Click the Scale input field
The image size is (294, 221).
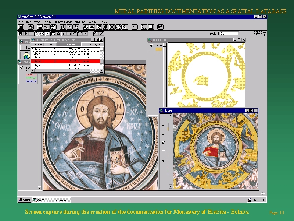tap(229, 34)
